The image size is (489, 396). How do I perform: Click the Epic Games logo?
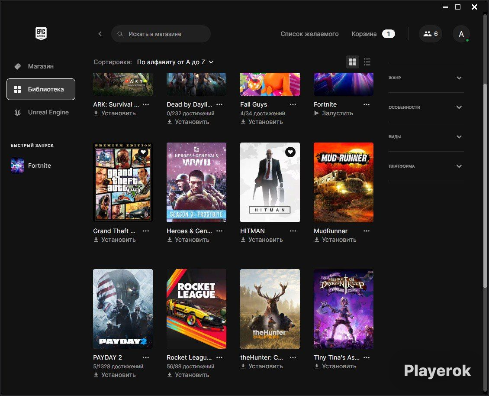(x=41, y=33)
